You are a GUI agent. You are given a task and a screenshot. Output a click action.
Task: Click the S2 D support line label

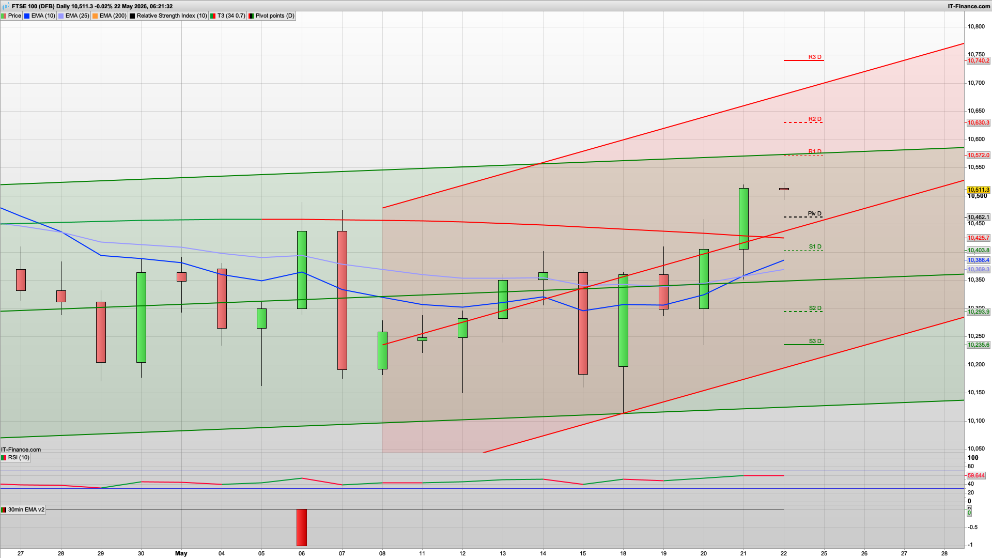pyautogui.click(x=815, y=308)
